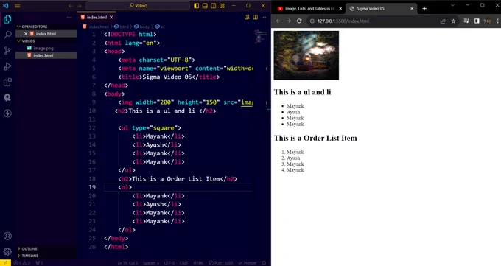Go back in the browser
The height and width of the screenshot is (266, 501).
(x=278, y=21)
